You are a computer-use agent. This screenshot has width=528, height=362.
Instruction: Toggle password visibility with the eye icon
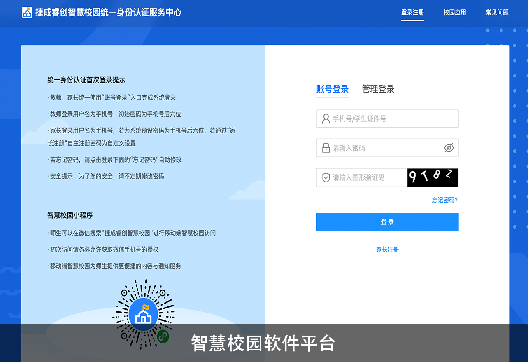point(449,148)
